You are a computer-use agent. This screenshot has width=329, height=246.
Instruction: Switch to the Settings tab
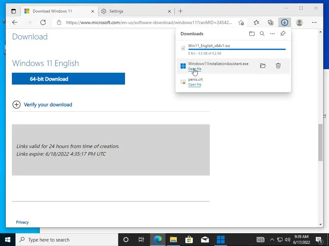136,11
